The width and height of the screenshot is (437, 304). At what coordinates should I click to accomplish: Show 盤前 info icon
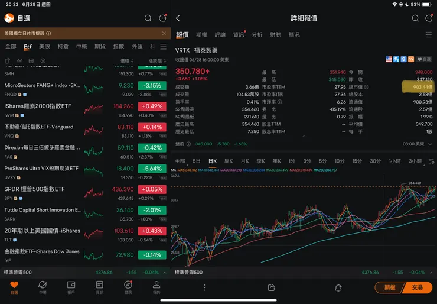tap(189, 144)
